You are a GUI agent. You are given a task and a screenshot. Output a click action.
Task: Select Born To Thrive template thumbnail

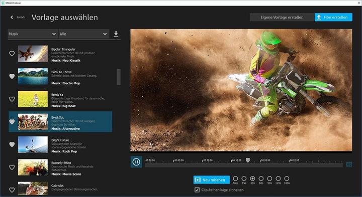(x=33, y=76)
